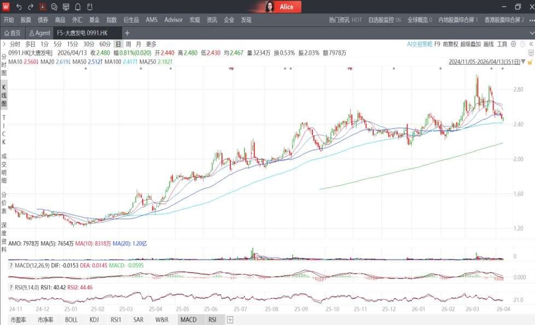Screen dimensions: 535x325
Task: Toggle 前复权 price adjustment
Action: click(x=451, y=44)
